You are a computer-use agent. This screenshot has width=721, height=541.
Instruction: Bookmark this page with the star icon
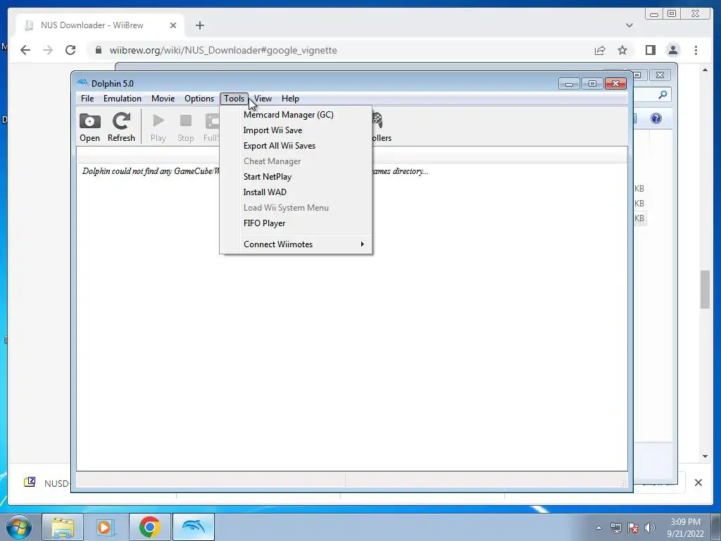622,50
